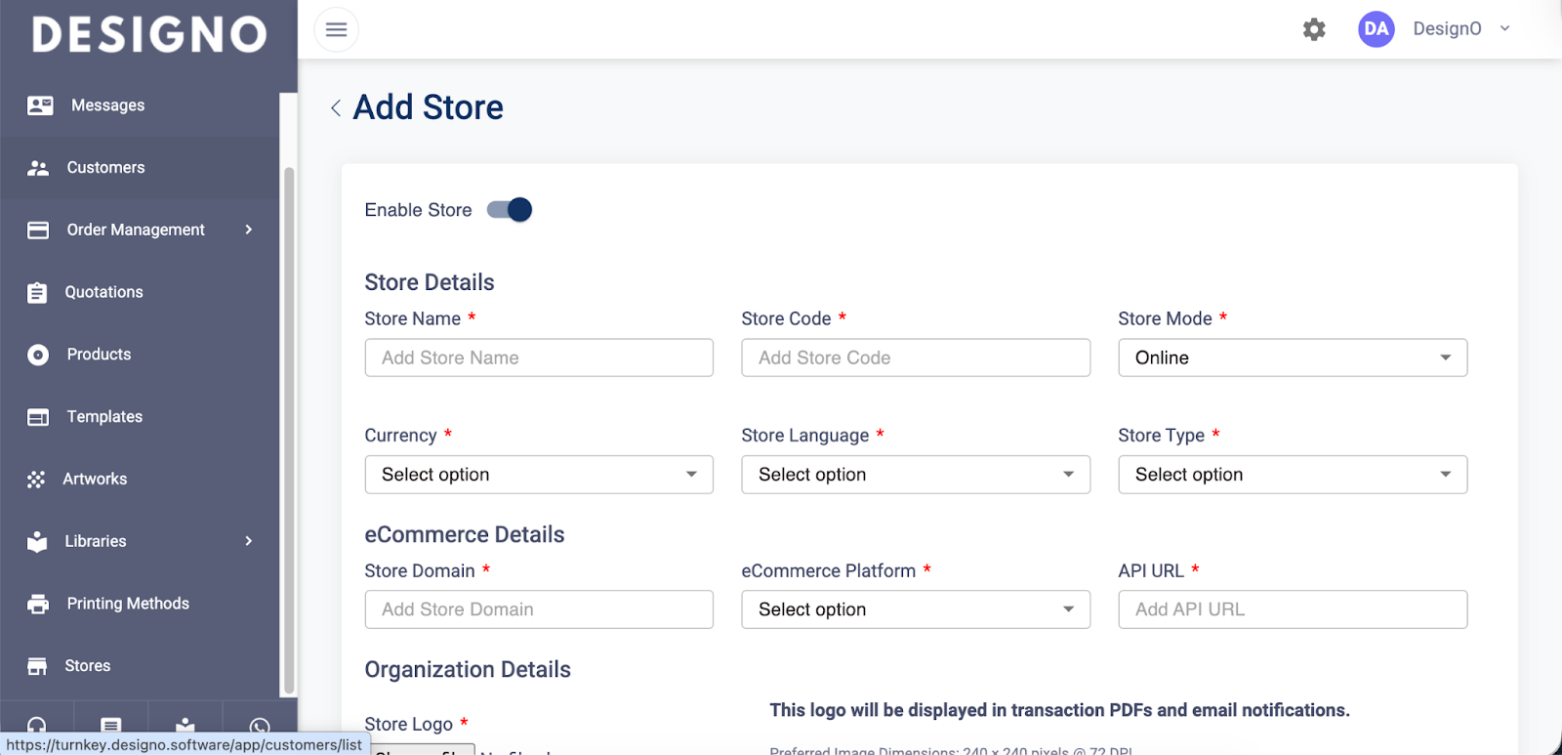Disable the Enable Store switch
The image size is (1562, 755).
pos(510,210)
